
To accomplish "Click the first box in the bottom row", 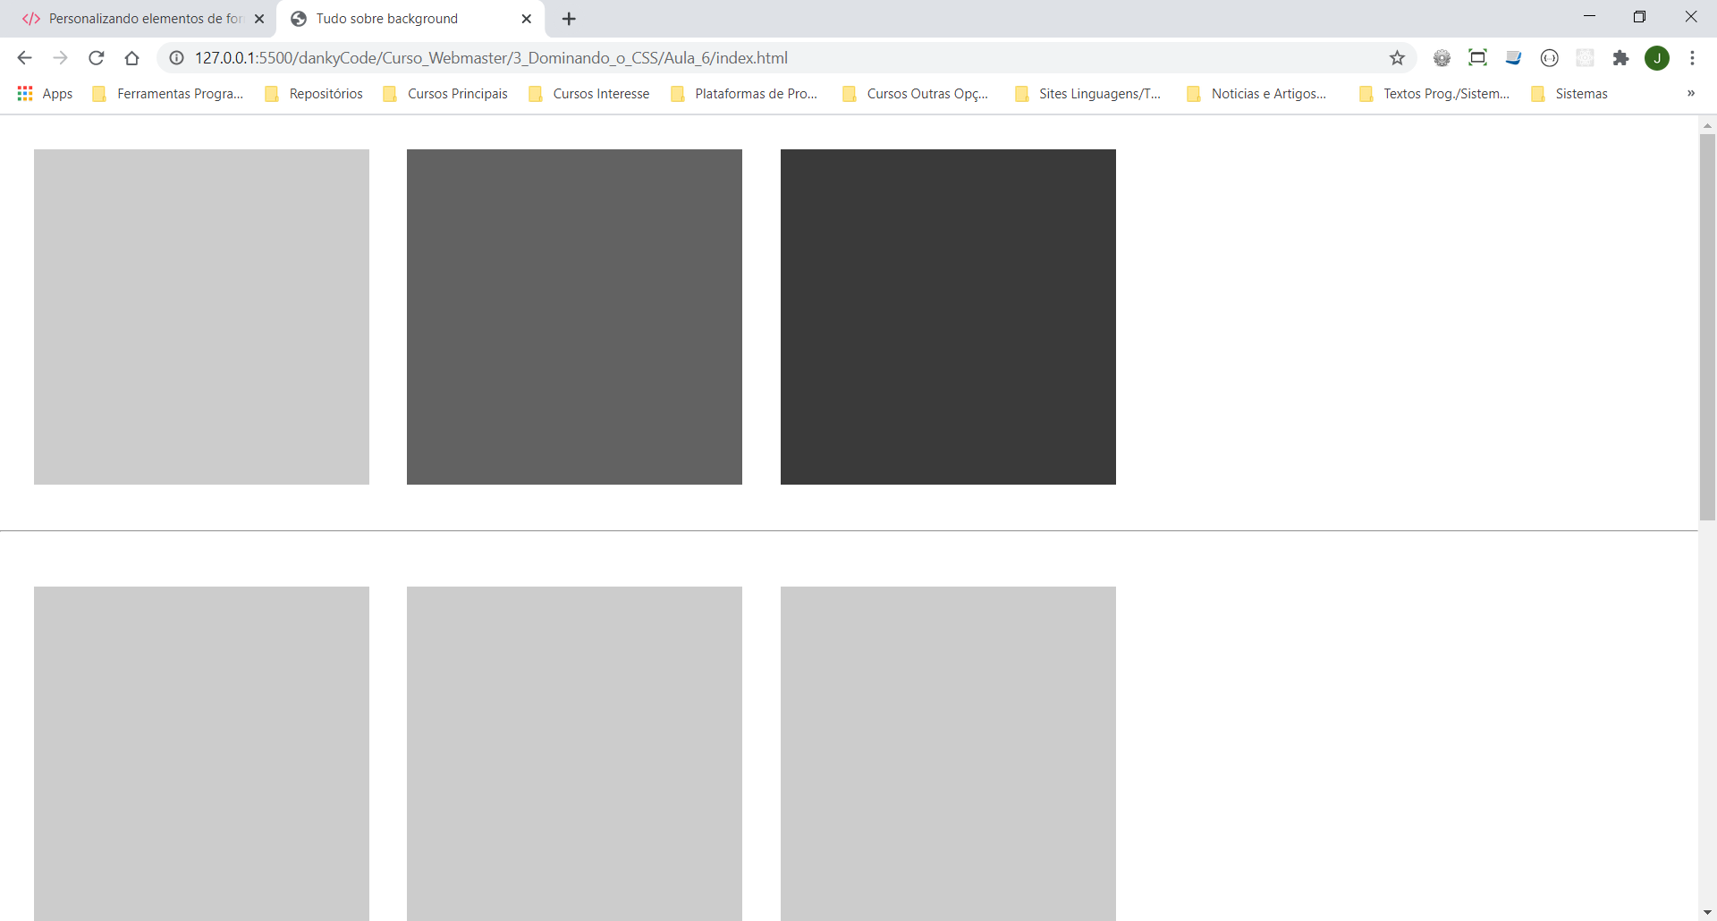I will tap(201, 754).
